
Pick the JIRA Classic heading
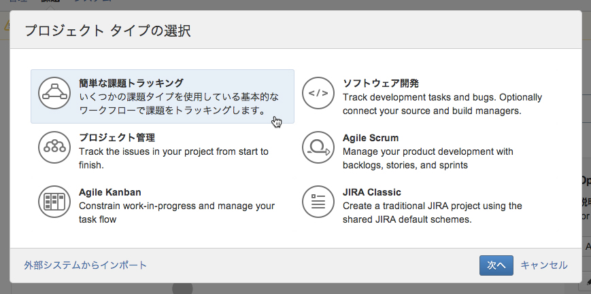coord(372,192)
